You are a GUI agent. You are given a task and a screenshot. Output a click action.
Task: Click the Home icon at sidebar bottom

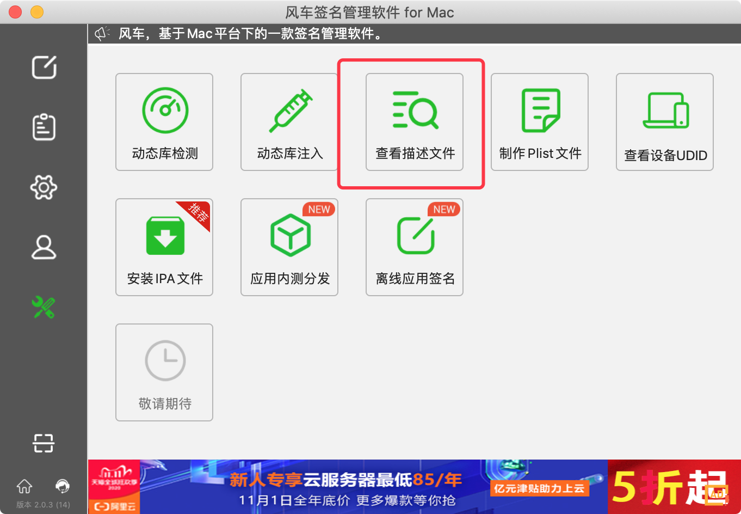pyautogui.click(x=24, y=487)
